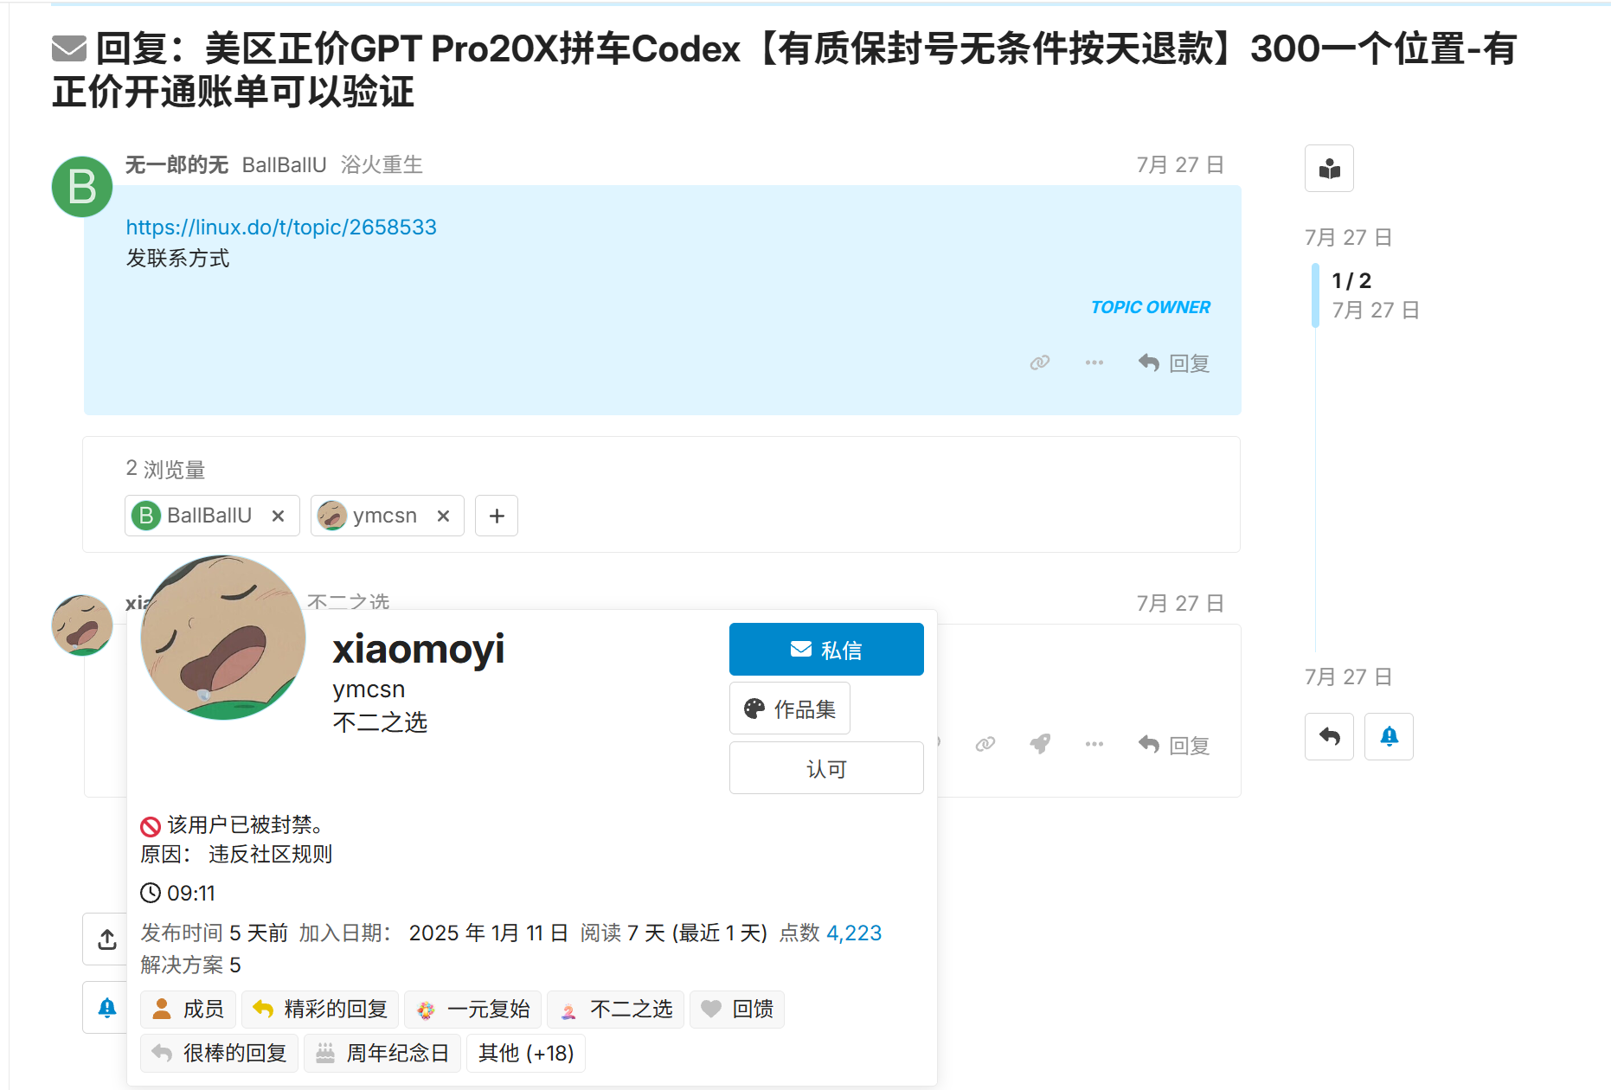
Task: Open the bell notification button at bottom left
Action: click(x=106, y=1007)
